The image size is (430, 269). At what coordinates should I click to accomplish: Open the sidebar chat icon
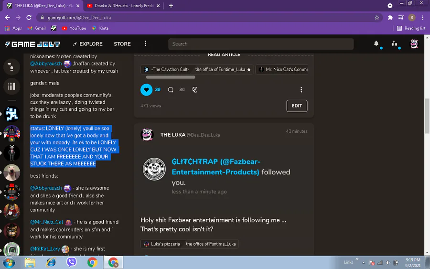(x=11, y=66)
